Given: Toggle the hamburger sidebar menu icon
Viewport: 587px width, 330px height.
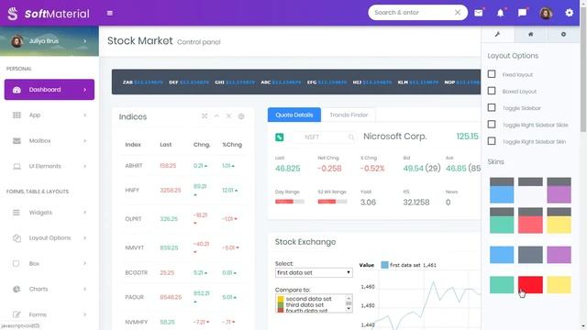Looking at the screenshot, I should click(x=110, y=13).
